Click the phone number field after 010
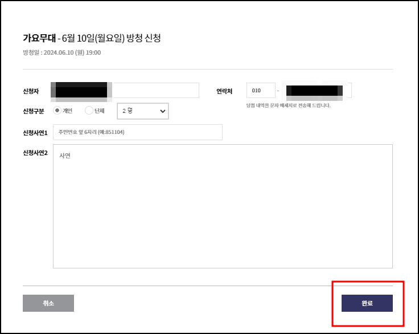 (317, 91)
